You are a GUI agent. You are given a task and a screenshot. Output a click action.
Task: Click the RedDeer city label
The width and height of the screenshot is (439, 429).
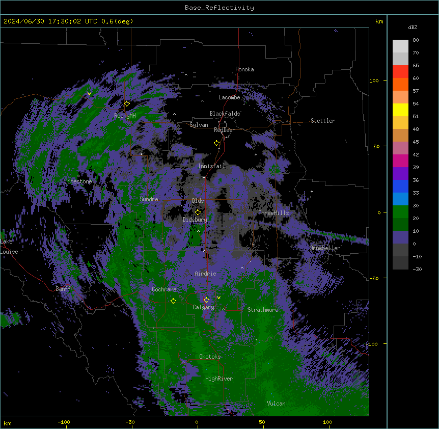[x=224, y=130]
